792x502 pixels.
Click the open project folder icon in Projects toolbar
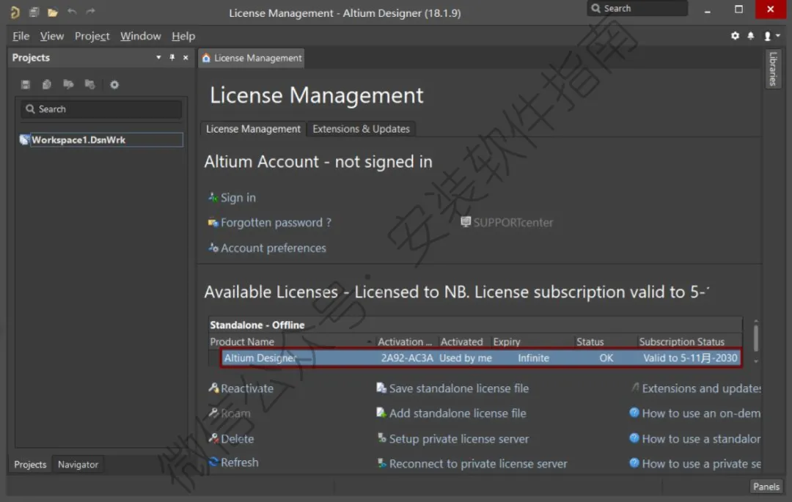pyautogui.click(x=68, y=84)
